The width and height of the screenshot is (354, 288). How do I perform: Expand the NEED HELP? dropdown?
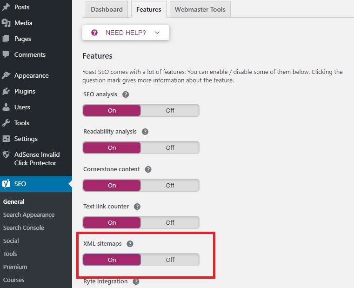tap(126, 33)
